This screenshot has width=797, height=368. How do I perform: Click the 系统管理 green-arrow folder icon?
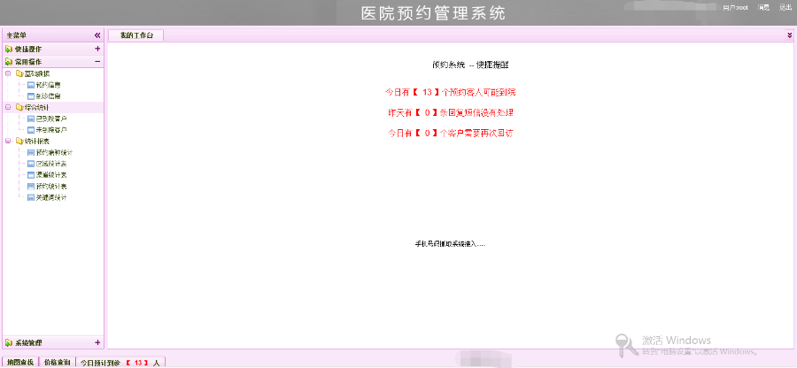point(9,342)
